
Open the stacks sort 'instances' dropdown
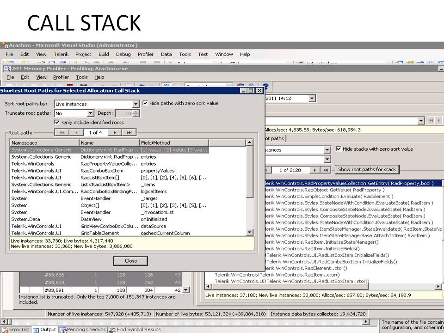click(327, 150)
